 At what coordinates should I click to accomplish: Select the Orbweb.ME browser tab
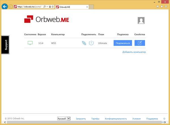pyautogui.click(x=72, y=7)
